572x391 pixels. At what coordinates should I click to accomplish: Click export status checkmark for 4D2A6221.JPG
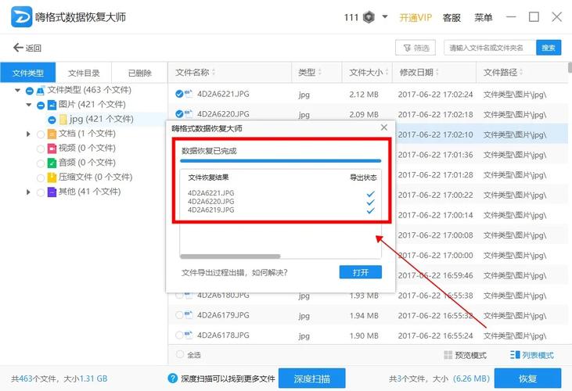tap(370, 194)
